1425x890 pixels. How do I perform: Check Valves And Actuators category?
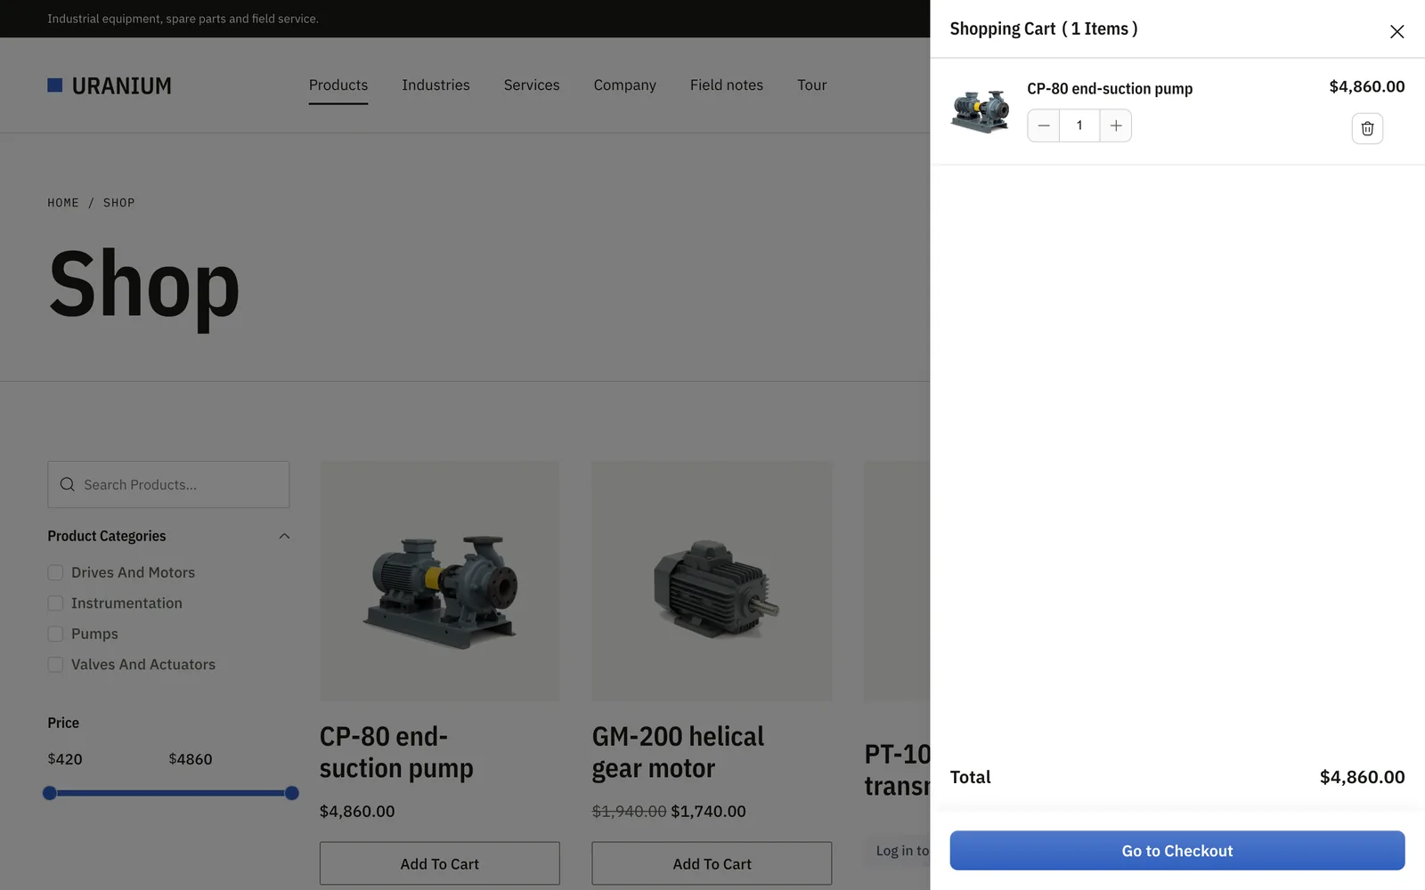click(x=55, y=665)
